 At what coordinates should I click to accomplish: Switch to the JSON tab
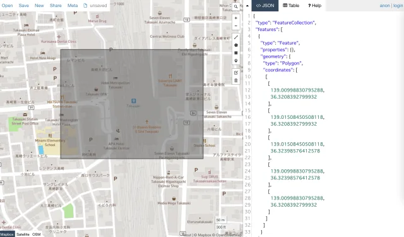(x=265, y=6)
